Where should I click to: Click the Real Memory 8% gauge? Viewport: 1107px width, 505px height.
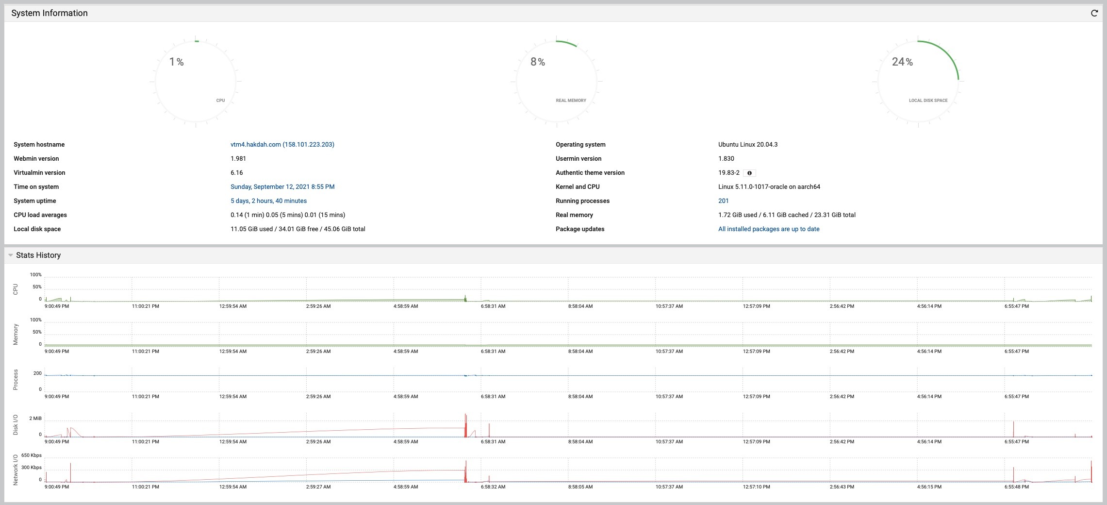pyautogui.click(x=557, y=82)
